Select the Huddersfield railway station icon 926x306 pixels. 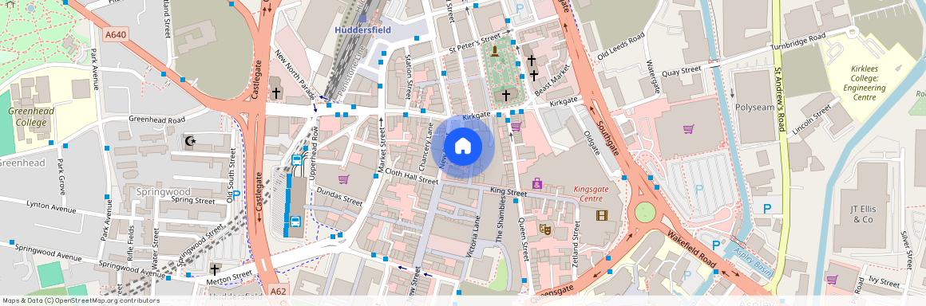pos(362,18)
